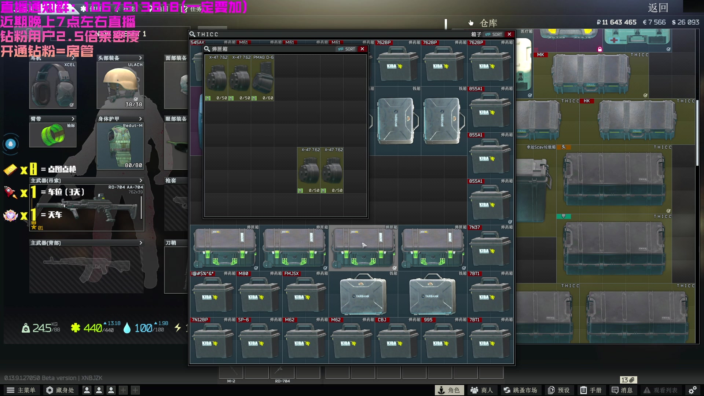Expand the 身体护甲 body armor arrow

140,119
